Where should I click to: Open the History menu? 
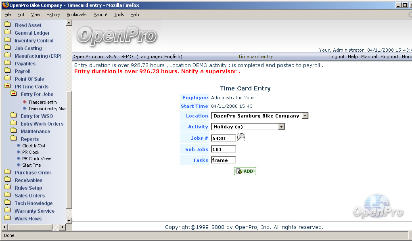tap(53, 15)
